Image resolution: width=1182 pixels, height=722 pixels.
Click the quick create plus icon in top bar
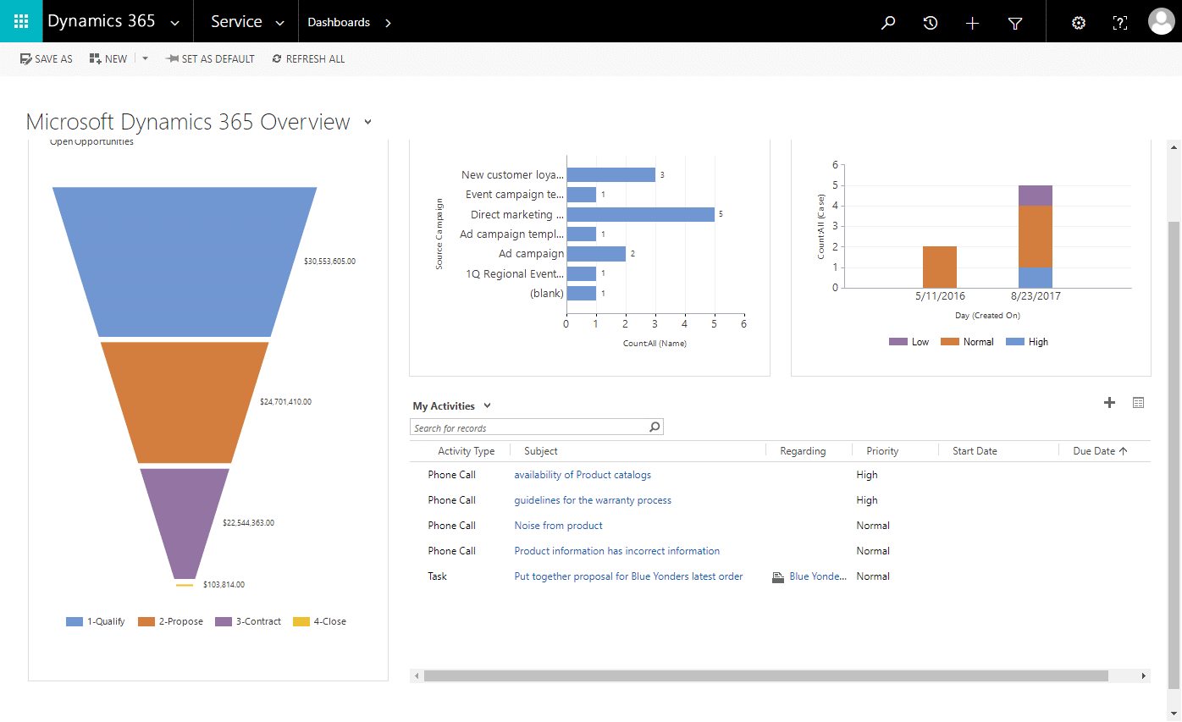[x=973, y=23]
